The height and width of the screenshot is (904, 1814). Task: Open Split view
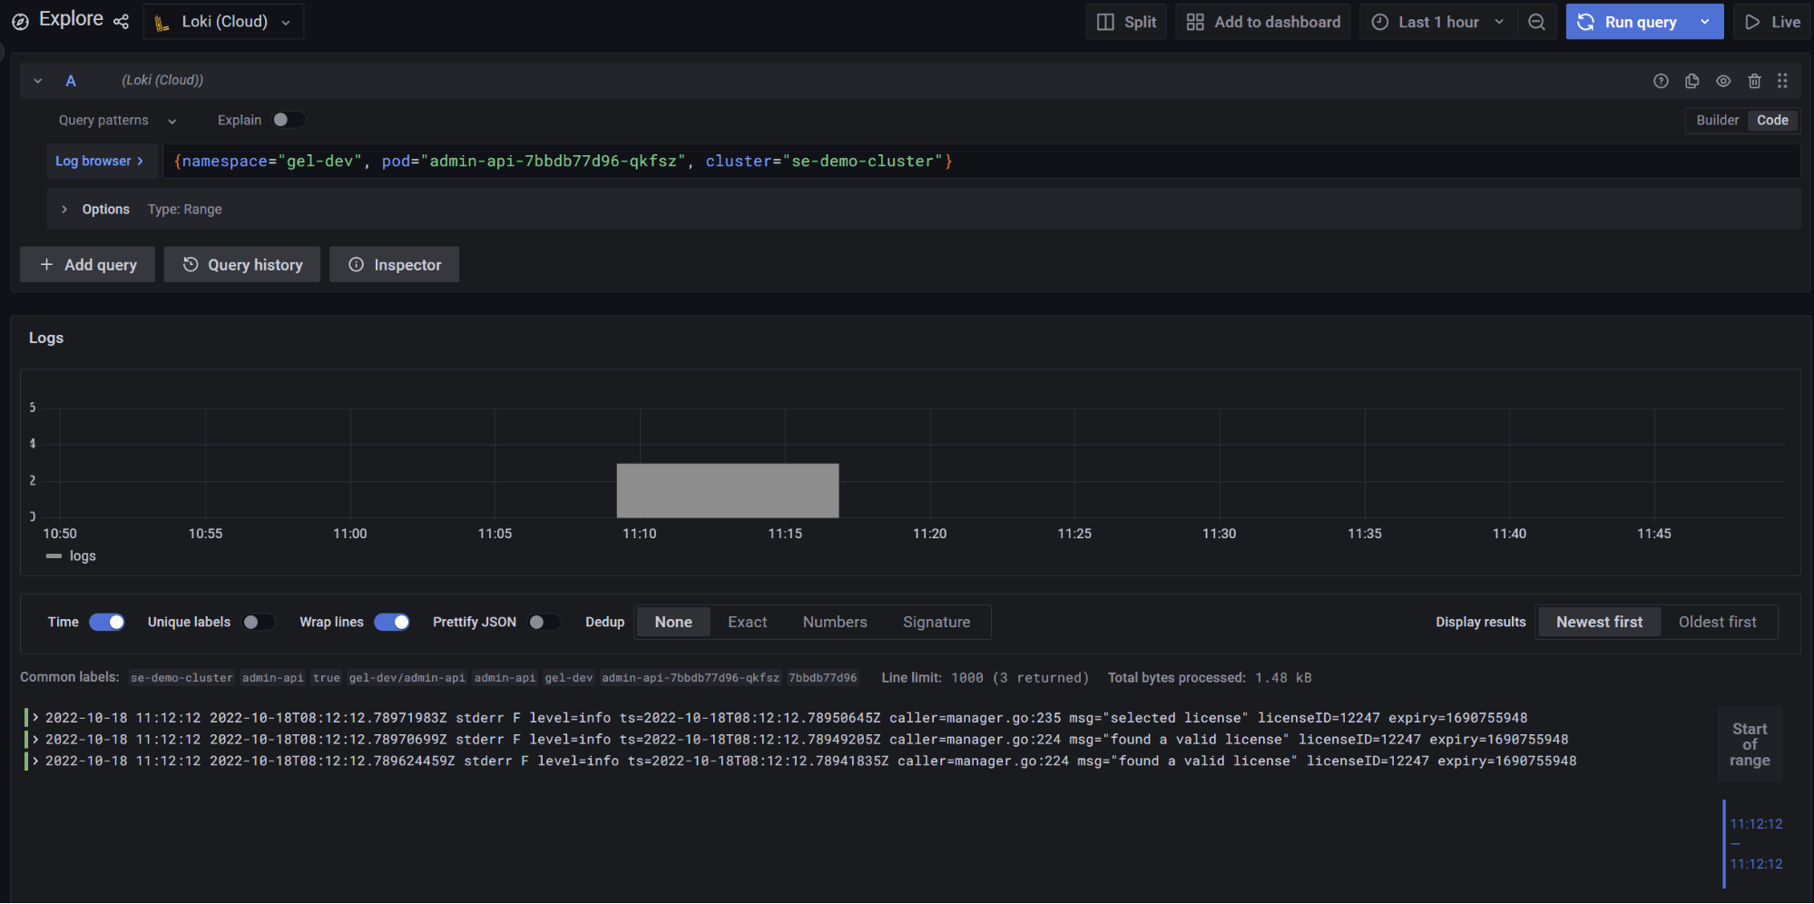pyautogui.click(x=1126, y=22)
